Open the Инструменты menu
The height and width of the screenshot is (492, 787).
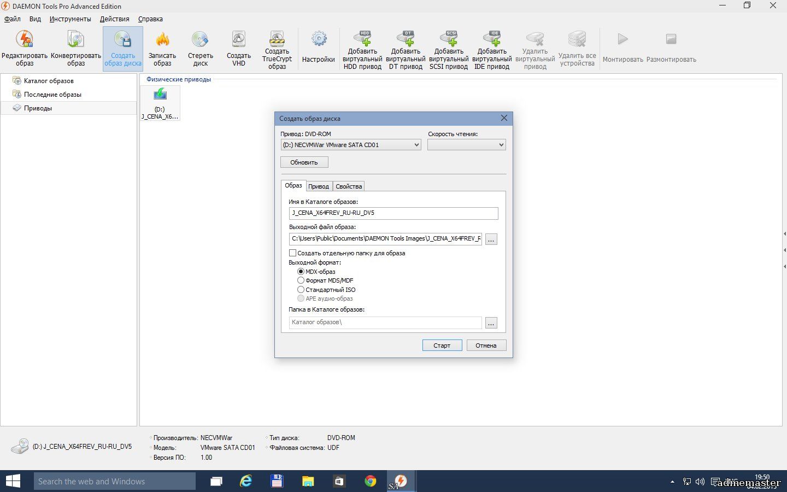point(70,19)
